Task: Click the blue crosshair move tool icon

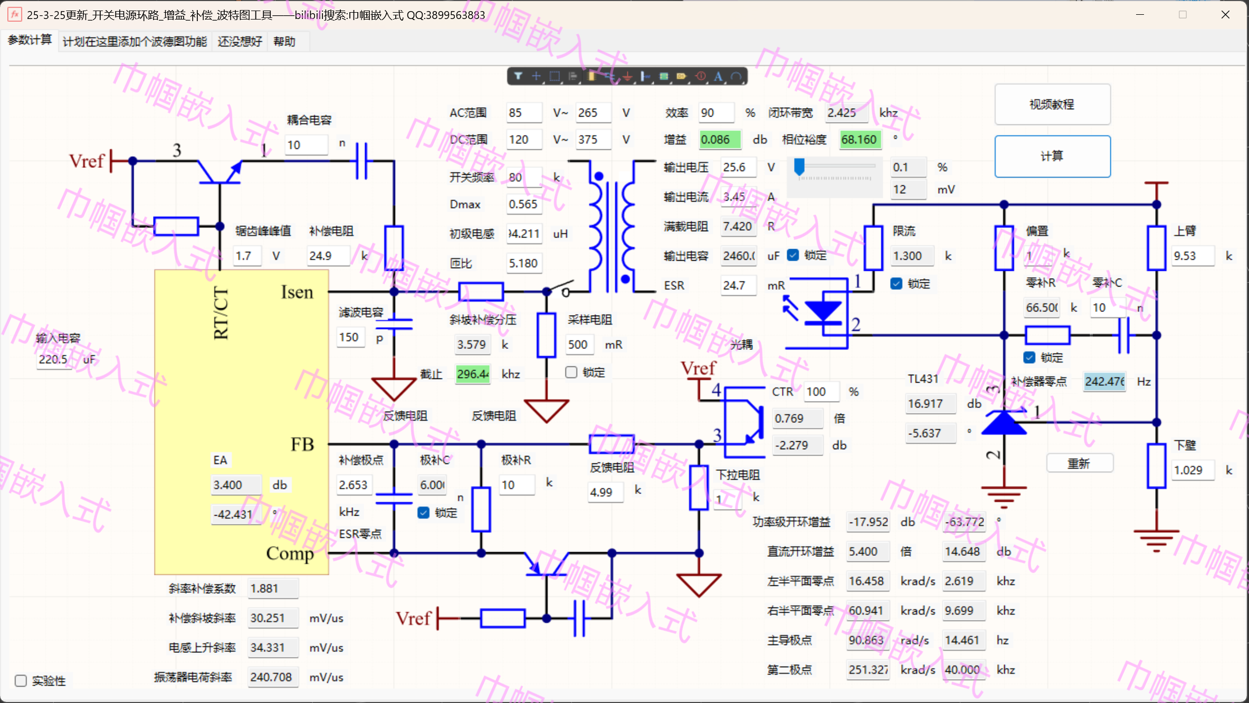Action: pyautogui.click(x=536, y=77)
